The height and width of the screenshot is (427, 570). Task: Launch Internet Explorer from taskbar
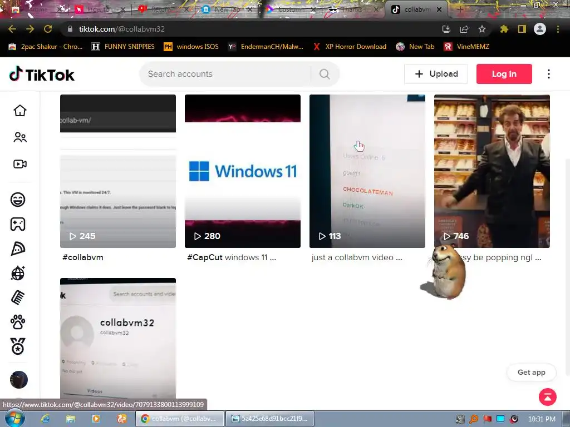coord(45,419)
